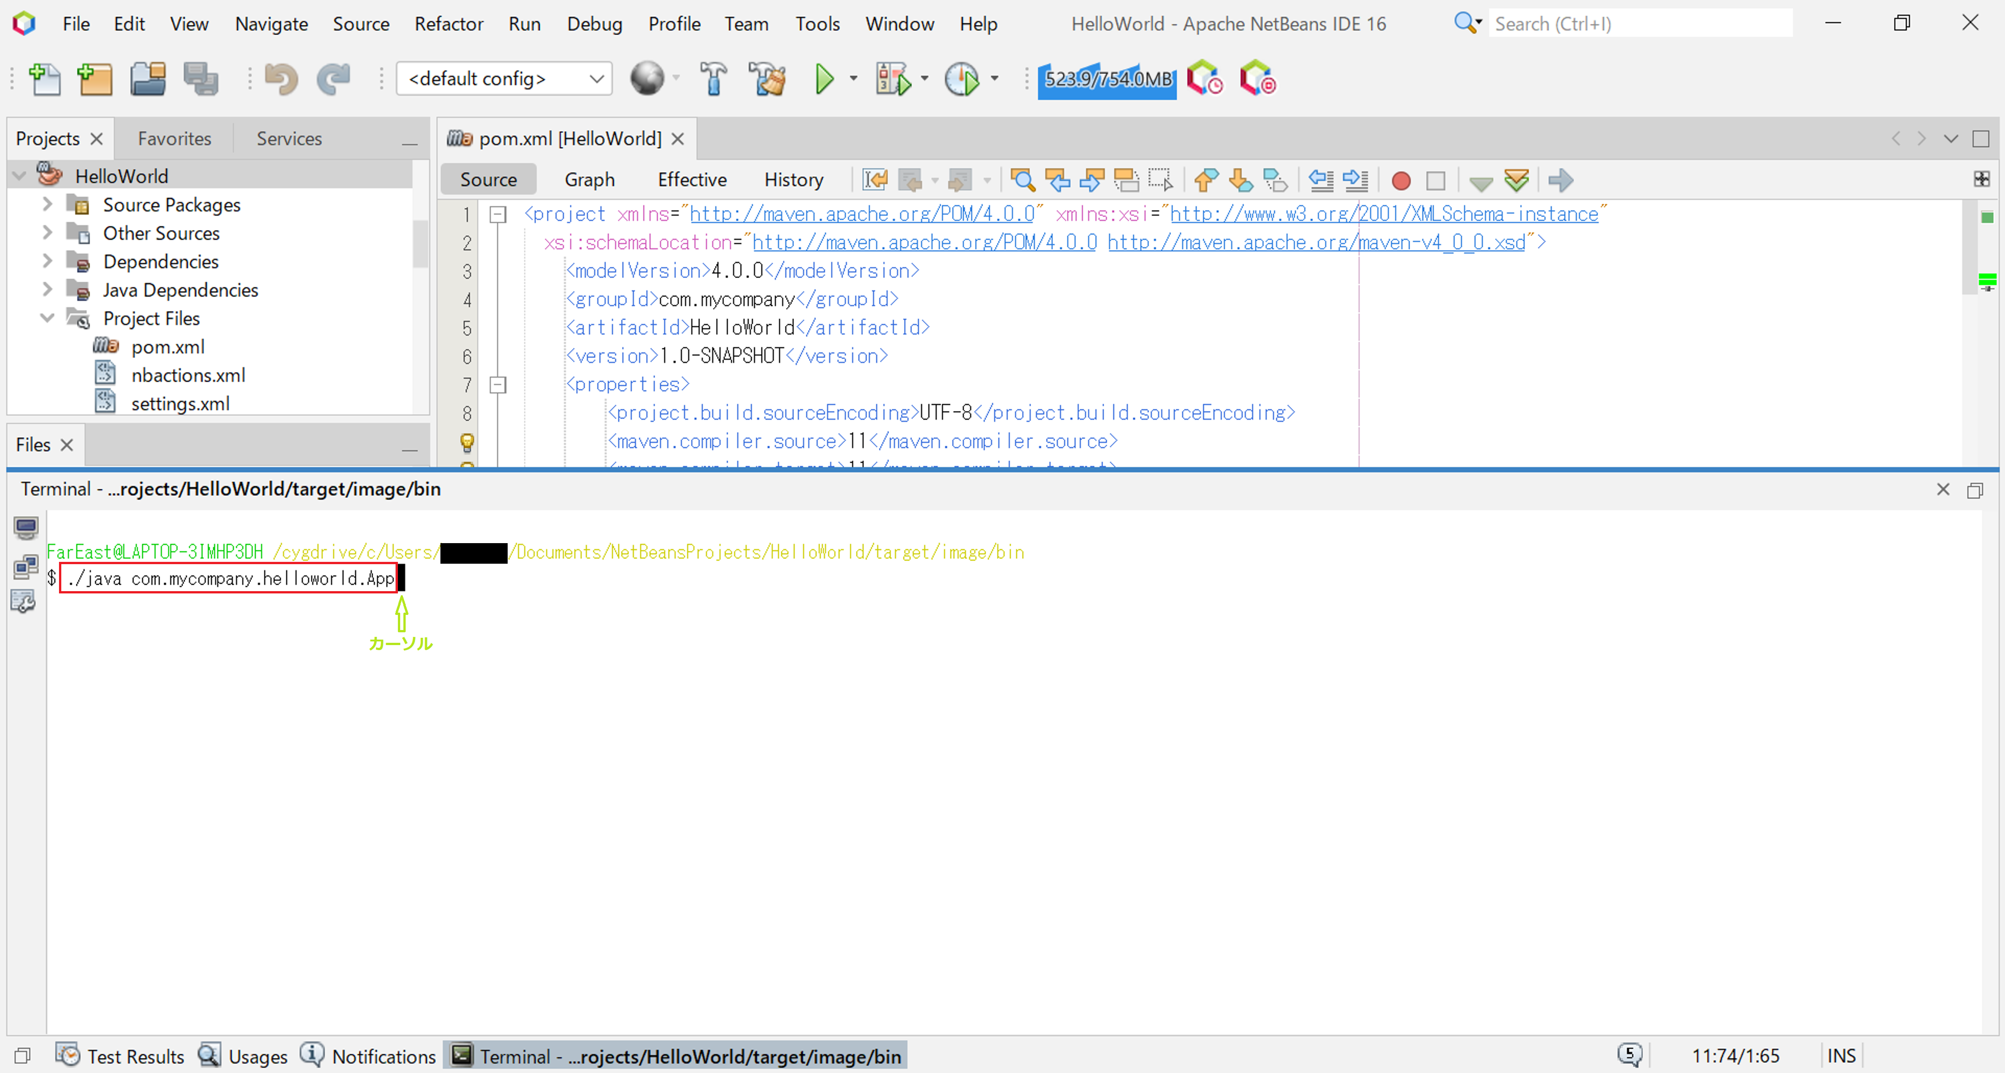Click Clean and Build Project icon
This screenshot has height=1073, width=2005.
pyautogui.click(x=767, y=79)
